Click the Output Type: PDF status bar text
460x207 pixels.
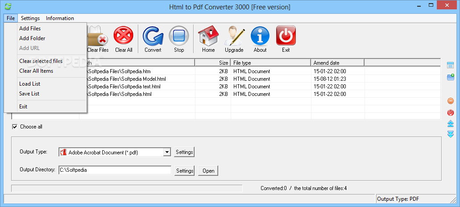[x=398, y=199]
